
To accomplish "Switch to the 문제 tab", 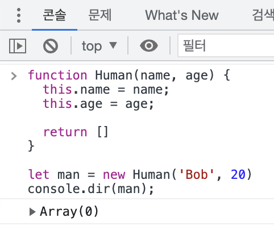I will (x=100, y=15).
